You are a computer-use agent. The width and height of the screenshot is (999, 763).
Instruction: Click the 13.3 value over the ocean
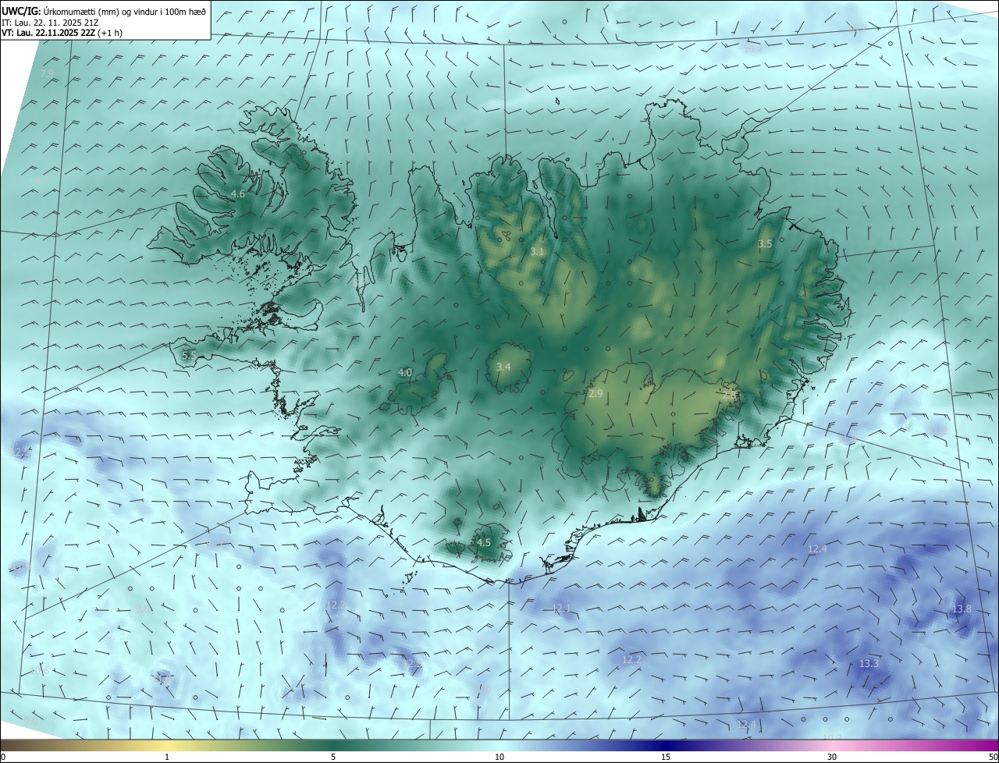click(x=869, y=664)
